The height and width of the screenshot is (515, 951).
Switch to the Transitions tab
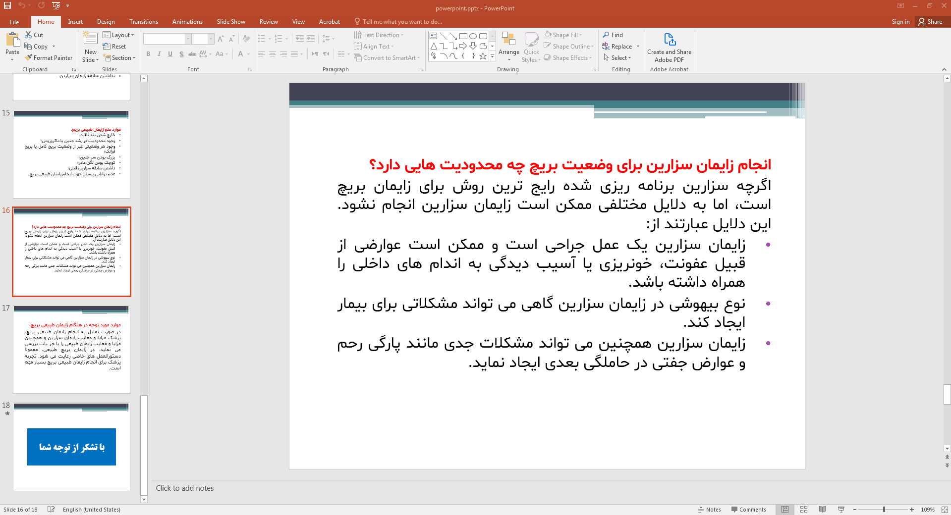tap(143, 22)
